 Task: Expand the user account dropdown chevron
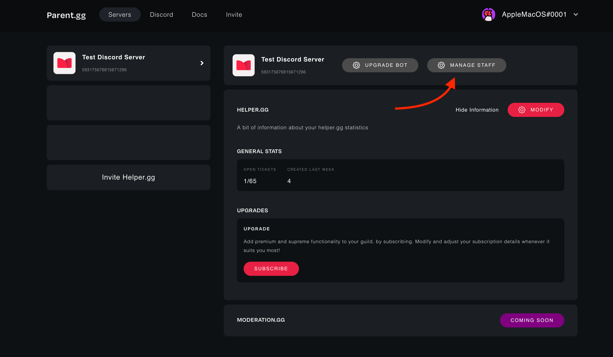click(576, 14)
